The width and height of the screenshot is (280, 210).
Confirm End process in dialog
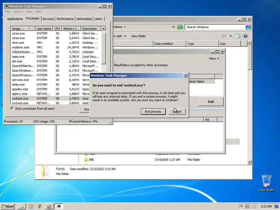coord(153,112)
